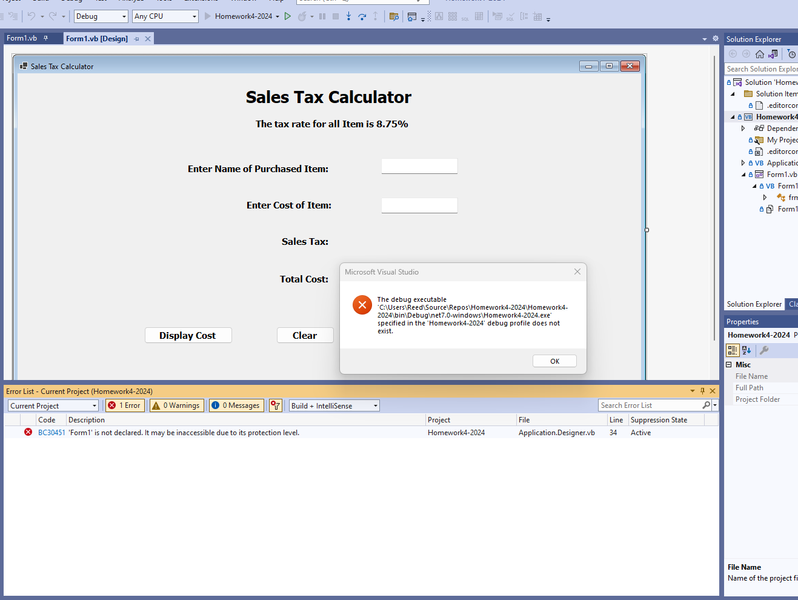This screenshot has height=600, width=798.
Task: Click the Search Error List field
Action: click(x=650, y=405)
